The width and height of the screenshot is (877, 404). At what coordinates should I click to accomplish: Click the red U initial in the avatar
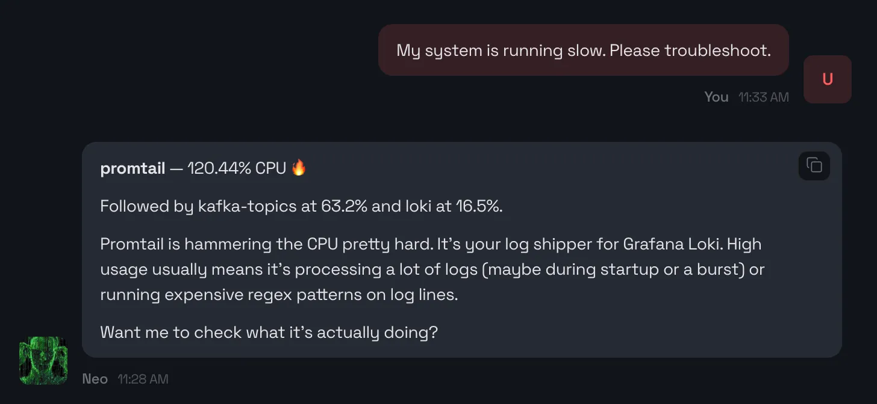click(x=827, y=79)
